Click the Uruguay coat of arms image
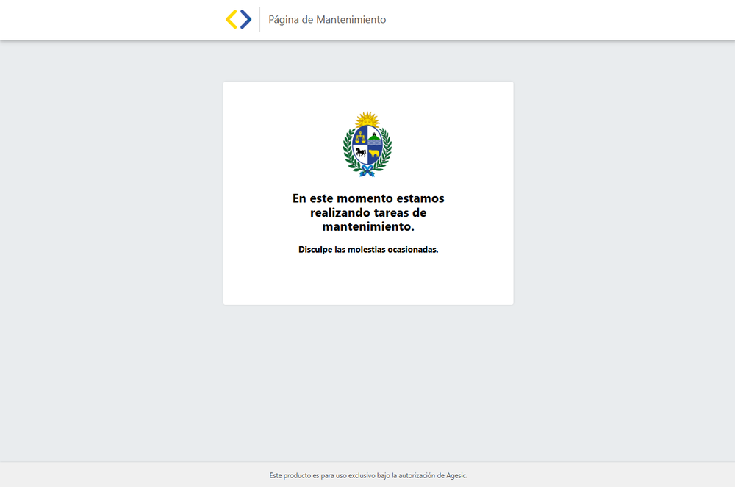Image resolution: width=735 pixels, height=487 pixels. pyautogui.click(x=367, y=144)
